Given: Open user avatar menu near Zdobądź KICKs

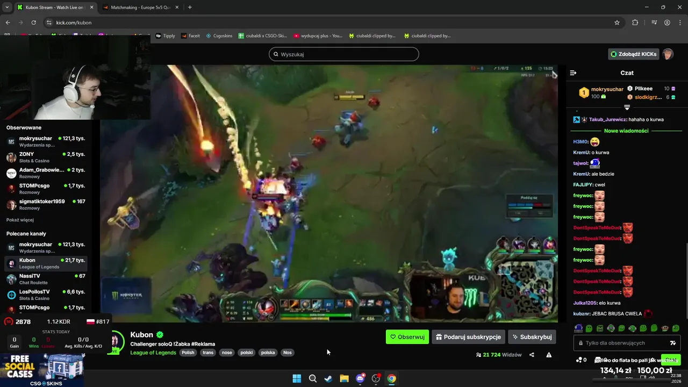Looking at the screenshot, I should 668,54.
